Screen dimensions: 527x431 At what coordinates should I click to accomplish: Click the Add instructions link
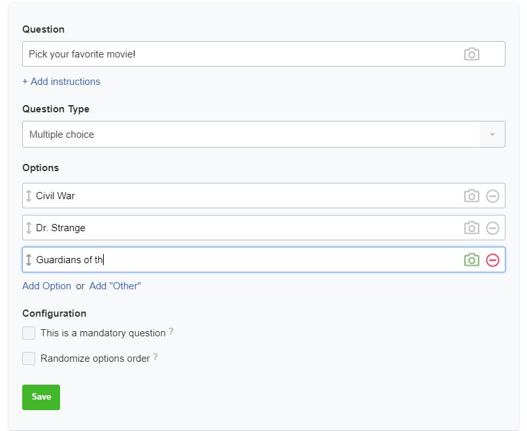pos(61,82)
